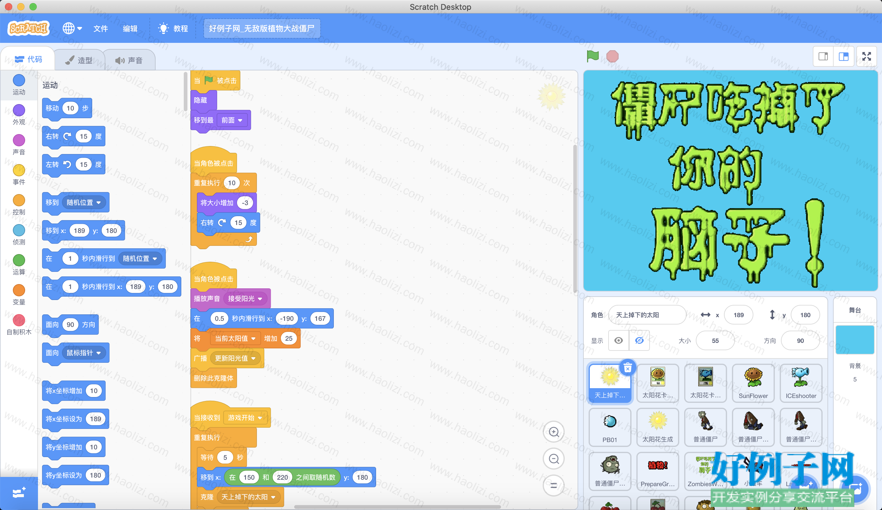Edit sprite 方向 direction field
882x510 pixels.
[x=800, y=340]
